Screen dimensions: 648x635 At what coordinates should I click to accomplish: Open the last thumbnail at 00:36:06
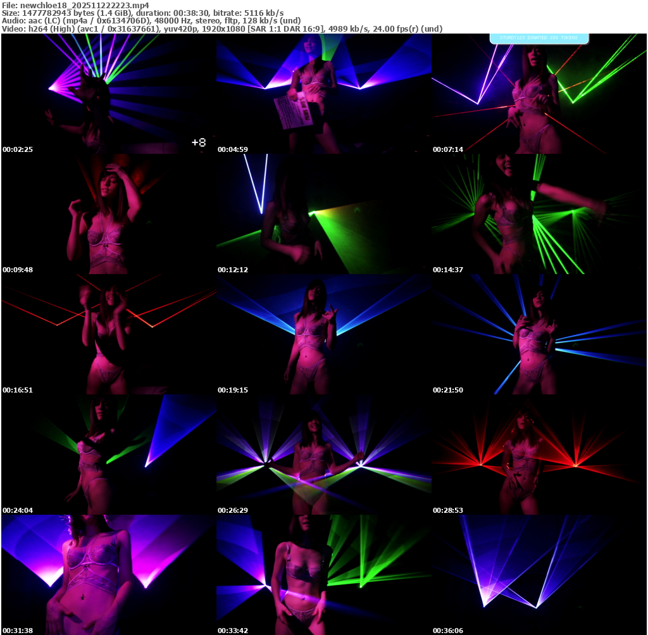click(x=539, y=575)
